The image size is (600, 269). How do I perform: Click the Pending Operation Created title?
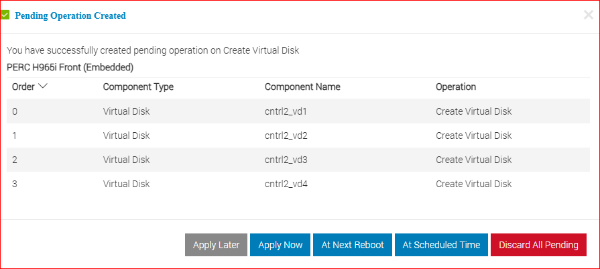point(70,15)
